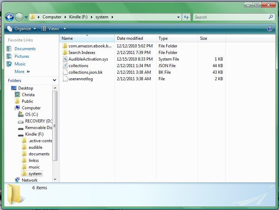
Task: Click the Documents icon in Favorite Links
Action: tap(9, 49)
